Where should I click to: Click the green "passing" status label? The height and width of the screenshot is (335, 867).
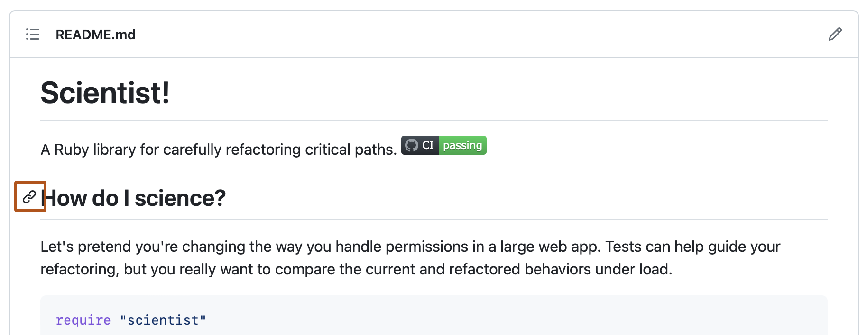[x=462, y=145]
